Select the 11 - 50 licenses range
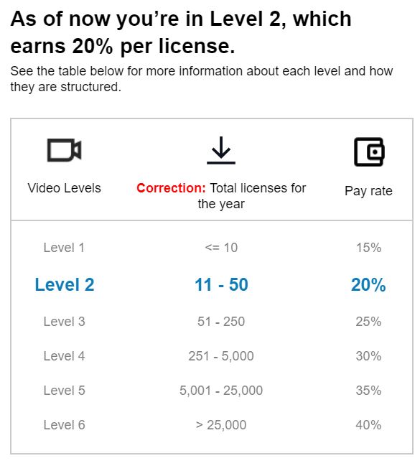Image resolution: width=420 pixels, height=466 pixels. pos(221,285)
